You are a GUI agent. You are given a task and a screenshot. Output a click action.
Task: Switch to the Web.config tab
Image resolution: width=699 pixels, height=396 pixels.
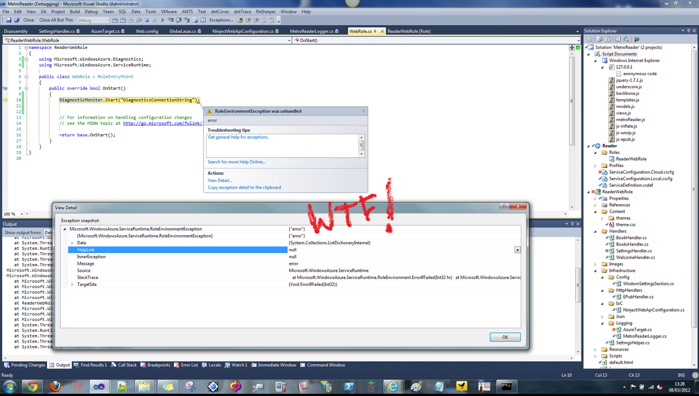tap(147, 31)
